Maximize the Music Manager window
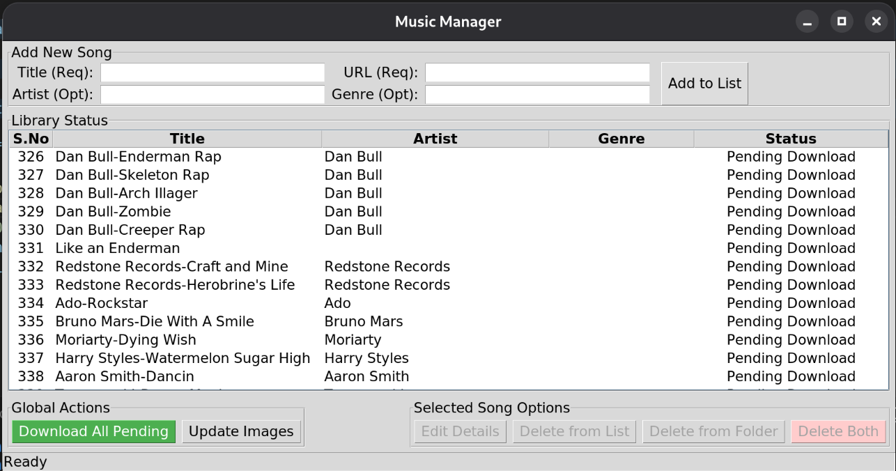The width and height of the screenshot is (896, 471). [x=842, y=22]
